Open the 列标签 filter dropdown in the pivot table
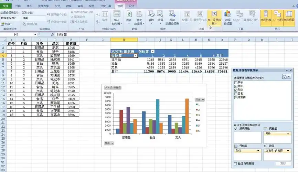298x172 pixels. [x=152, y=51]
